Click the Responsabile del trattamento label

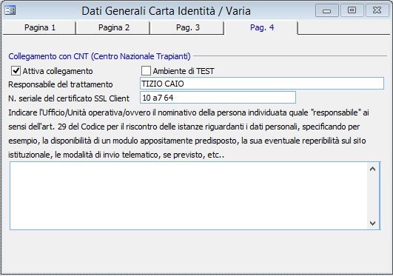pos(61,84)
